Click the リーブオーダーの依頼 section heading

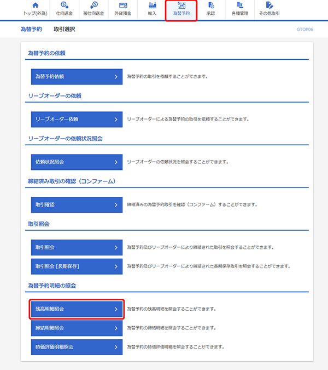pyautogui.click(x=55, y=96)
